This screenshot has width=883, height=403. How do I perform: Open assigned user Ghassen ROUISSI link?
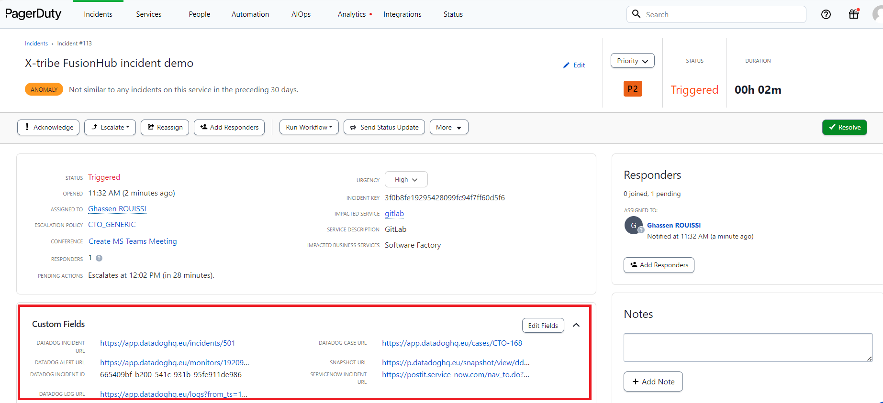117,209
